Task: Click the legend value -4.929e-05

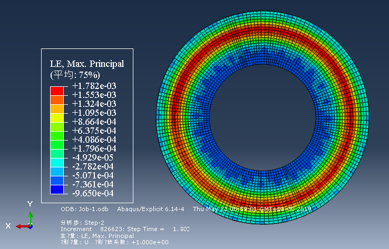Action: click(93, 157)
